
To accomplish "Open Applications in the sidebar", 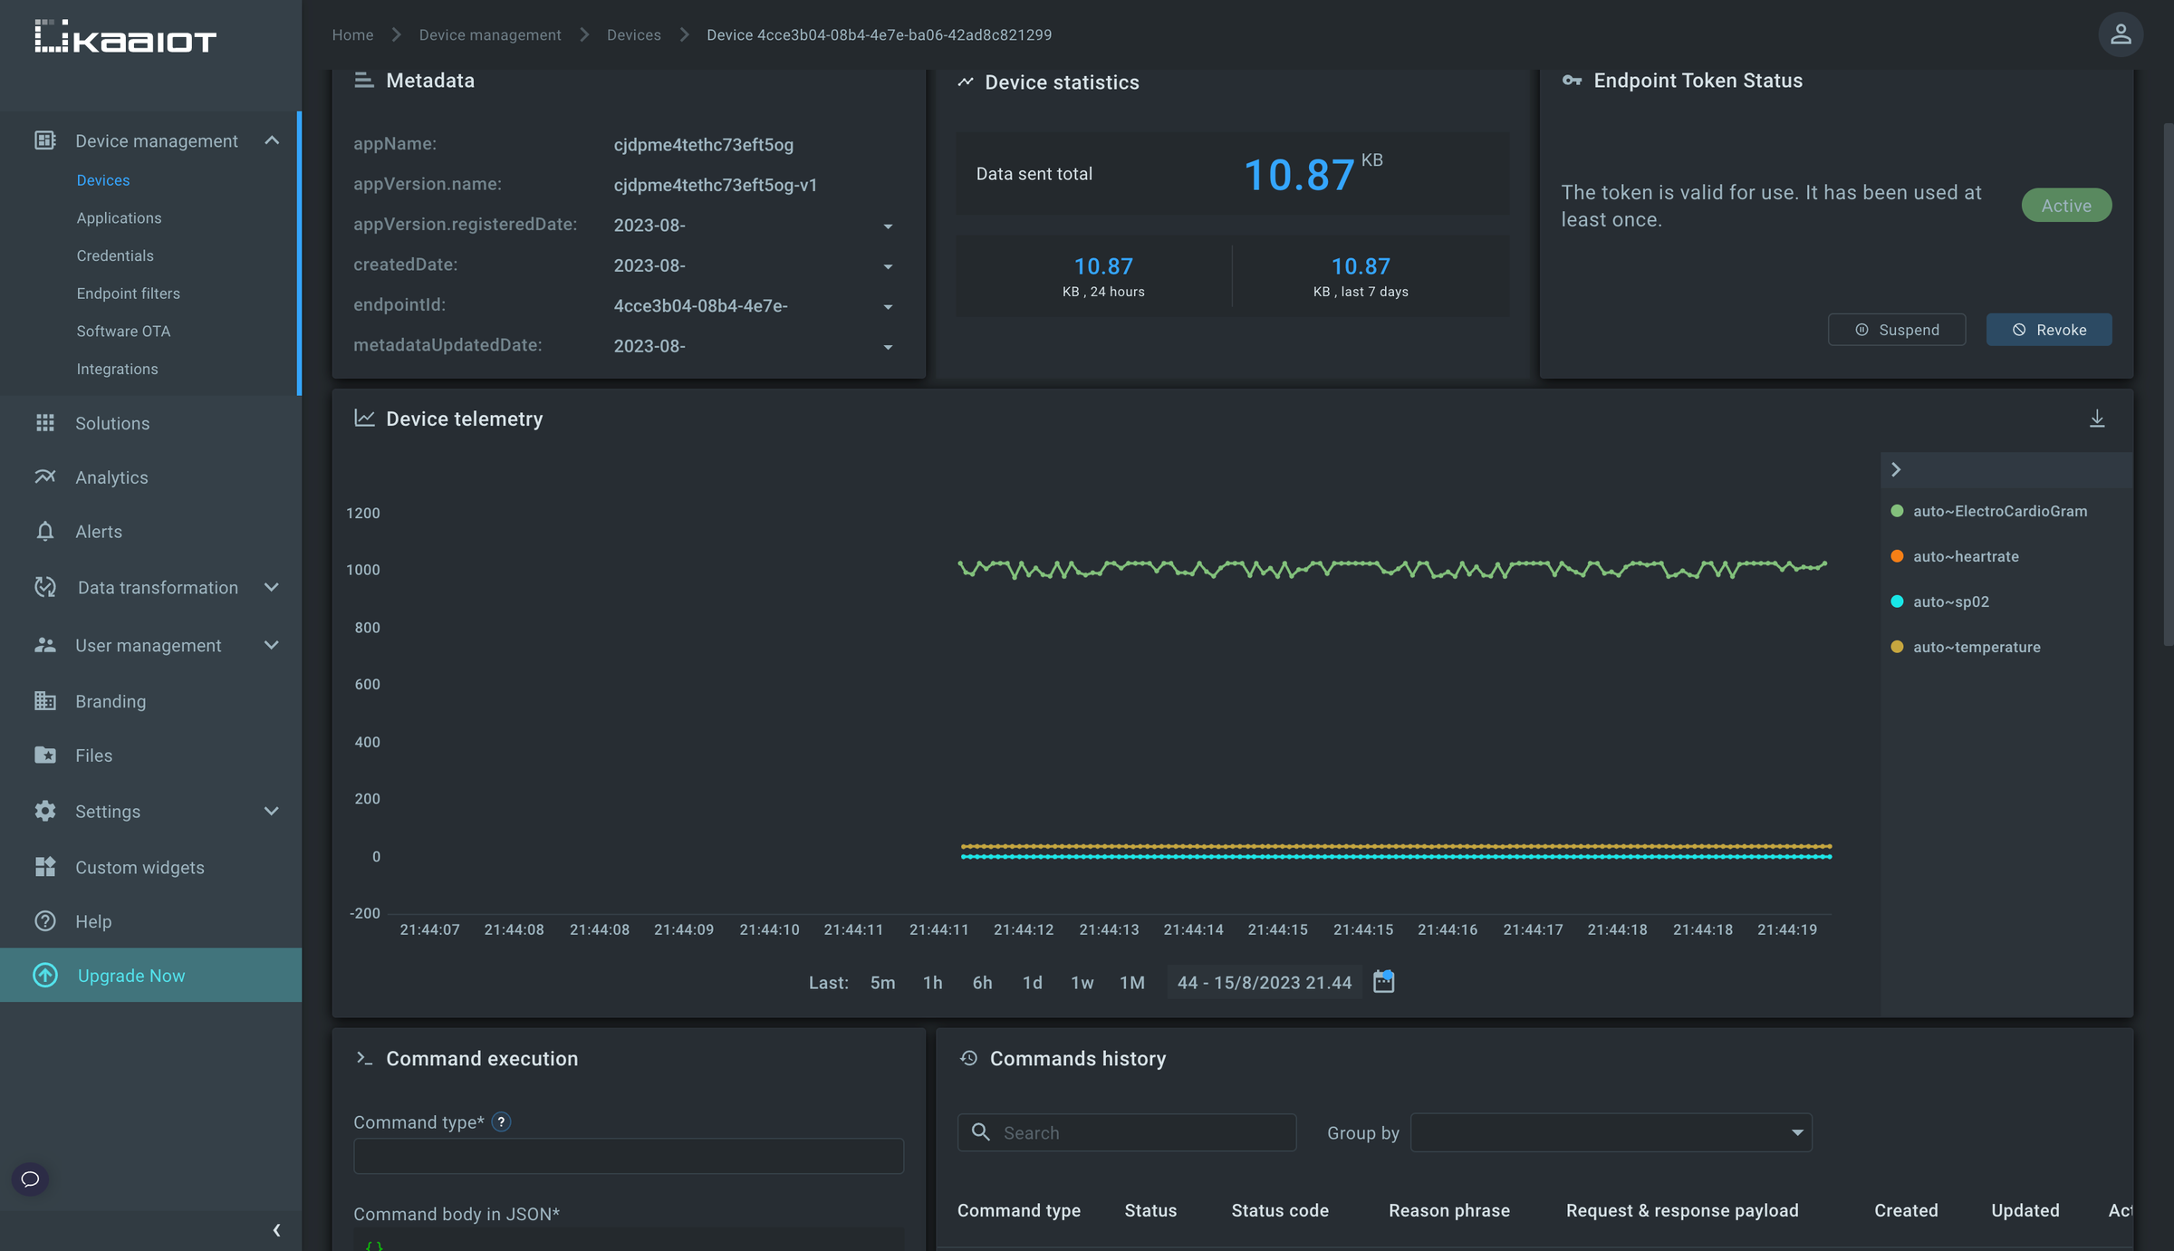I will (119, 218).
